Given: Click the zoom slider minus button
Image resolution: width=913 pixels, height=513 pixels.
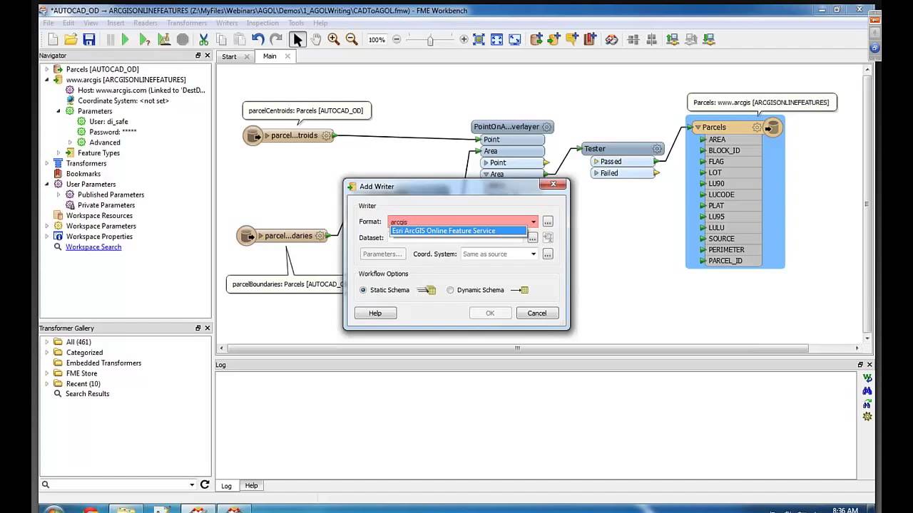Looking at the screenshot, I should point(398,40).
